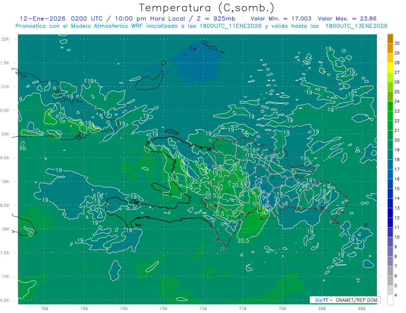This screenshot has width=406, height=313.
Task: Click the color bar segment between 23 and 24
Action: 390,106
